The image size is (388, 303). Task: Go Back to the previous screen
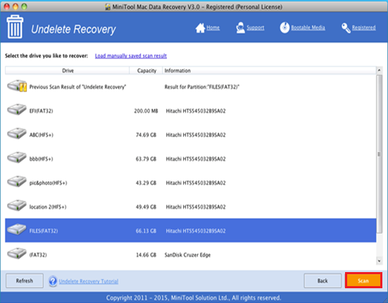coord(323,281)
